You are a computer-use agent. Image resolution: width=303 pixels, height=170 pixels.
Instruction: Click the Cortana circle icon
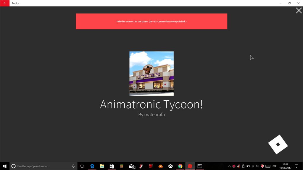(13, 166)
